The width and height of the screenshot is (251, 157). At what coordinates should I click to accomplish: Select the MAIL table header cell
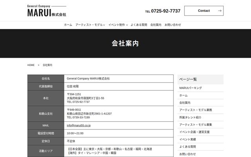click(46, 126)
